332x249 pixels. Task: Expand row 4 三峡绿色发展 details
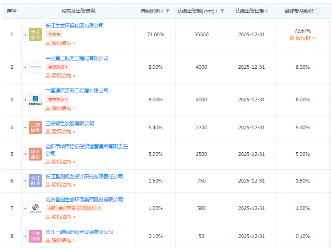25,127
